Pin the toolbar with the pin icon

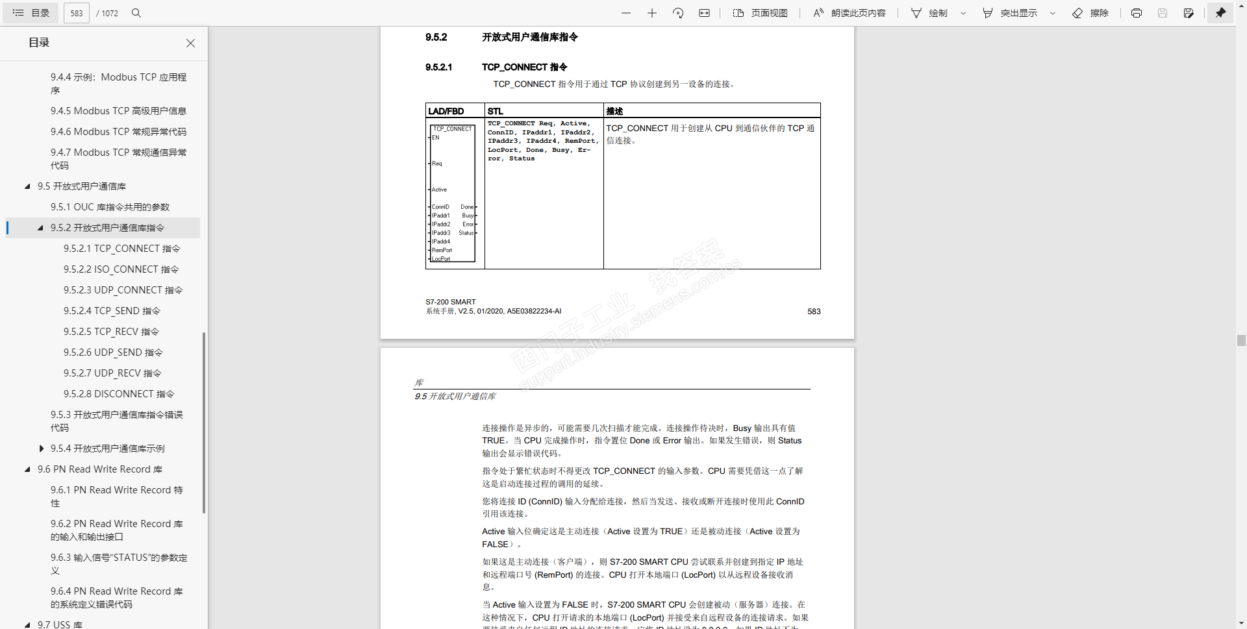coord(1221,13)
